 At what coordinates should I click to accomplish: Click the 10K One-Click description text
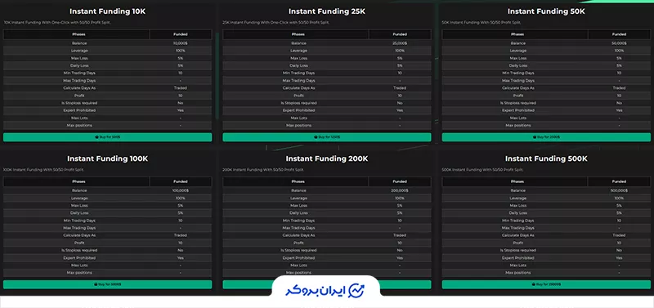tap(57, 23)
